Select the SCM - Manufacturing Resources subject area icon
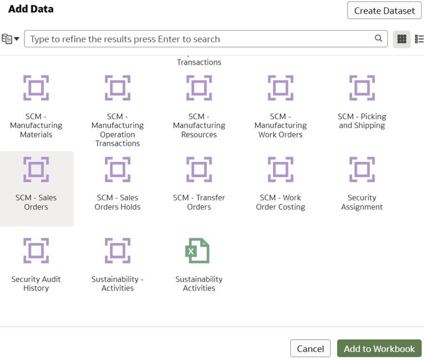 (199, 88)
